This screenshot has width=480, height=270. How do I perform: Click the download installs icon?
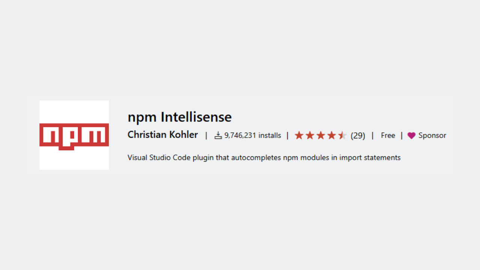pos(218,136)
